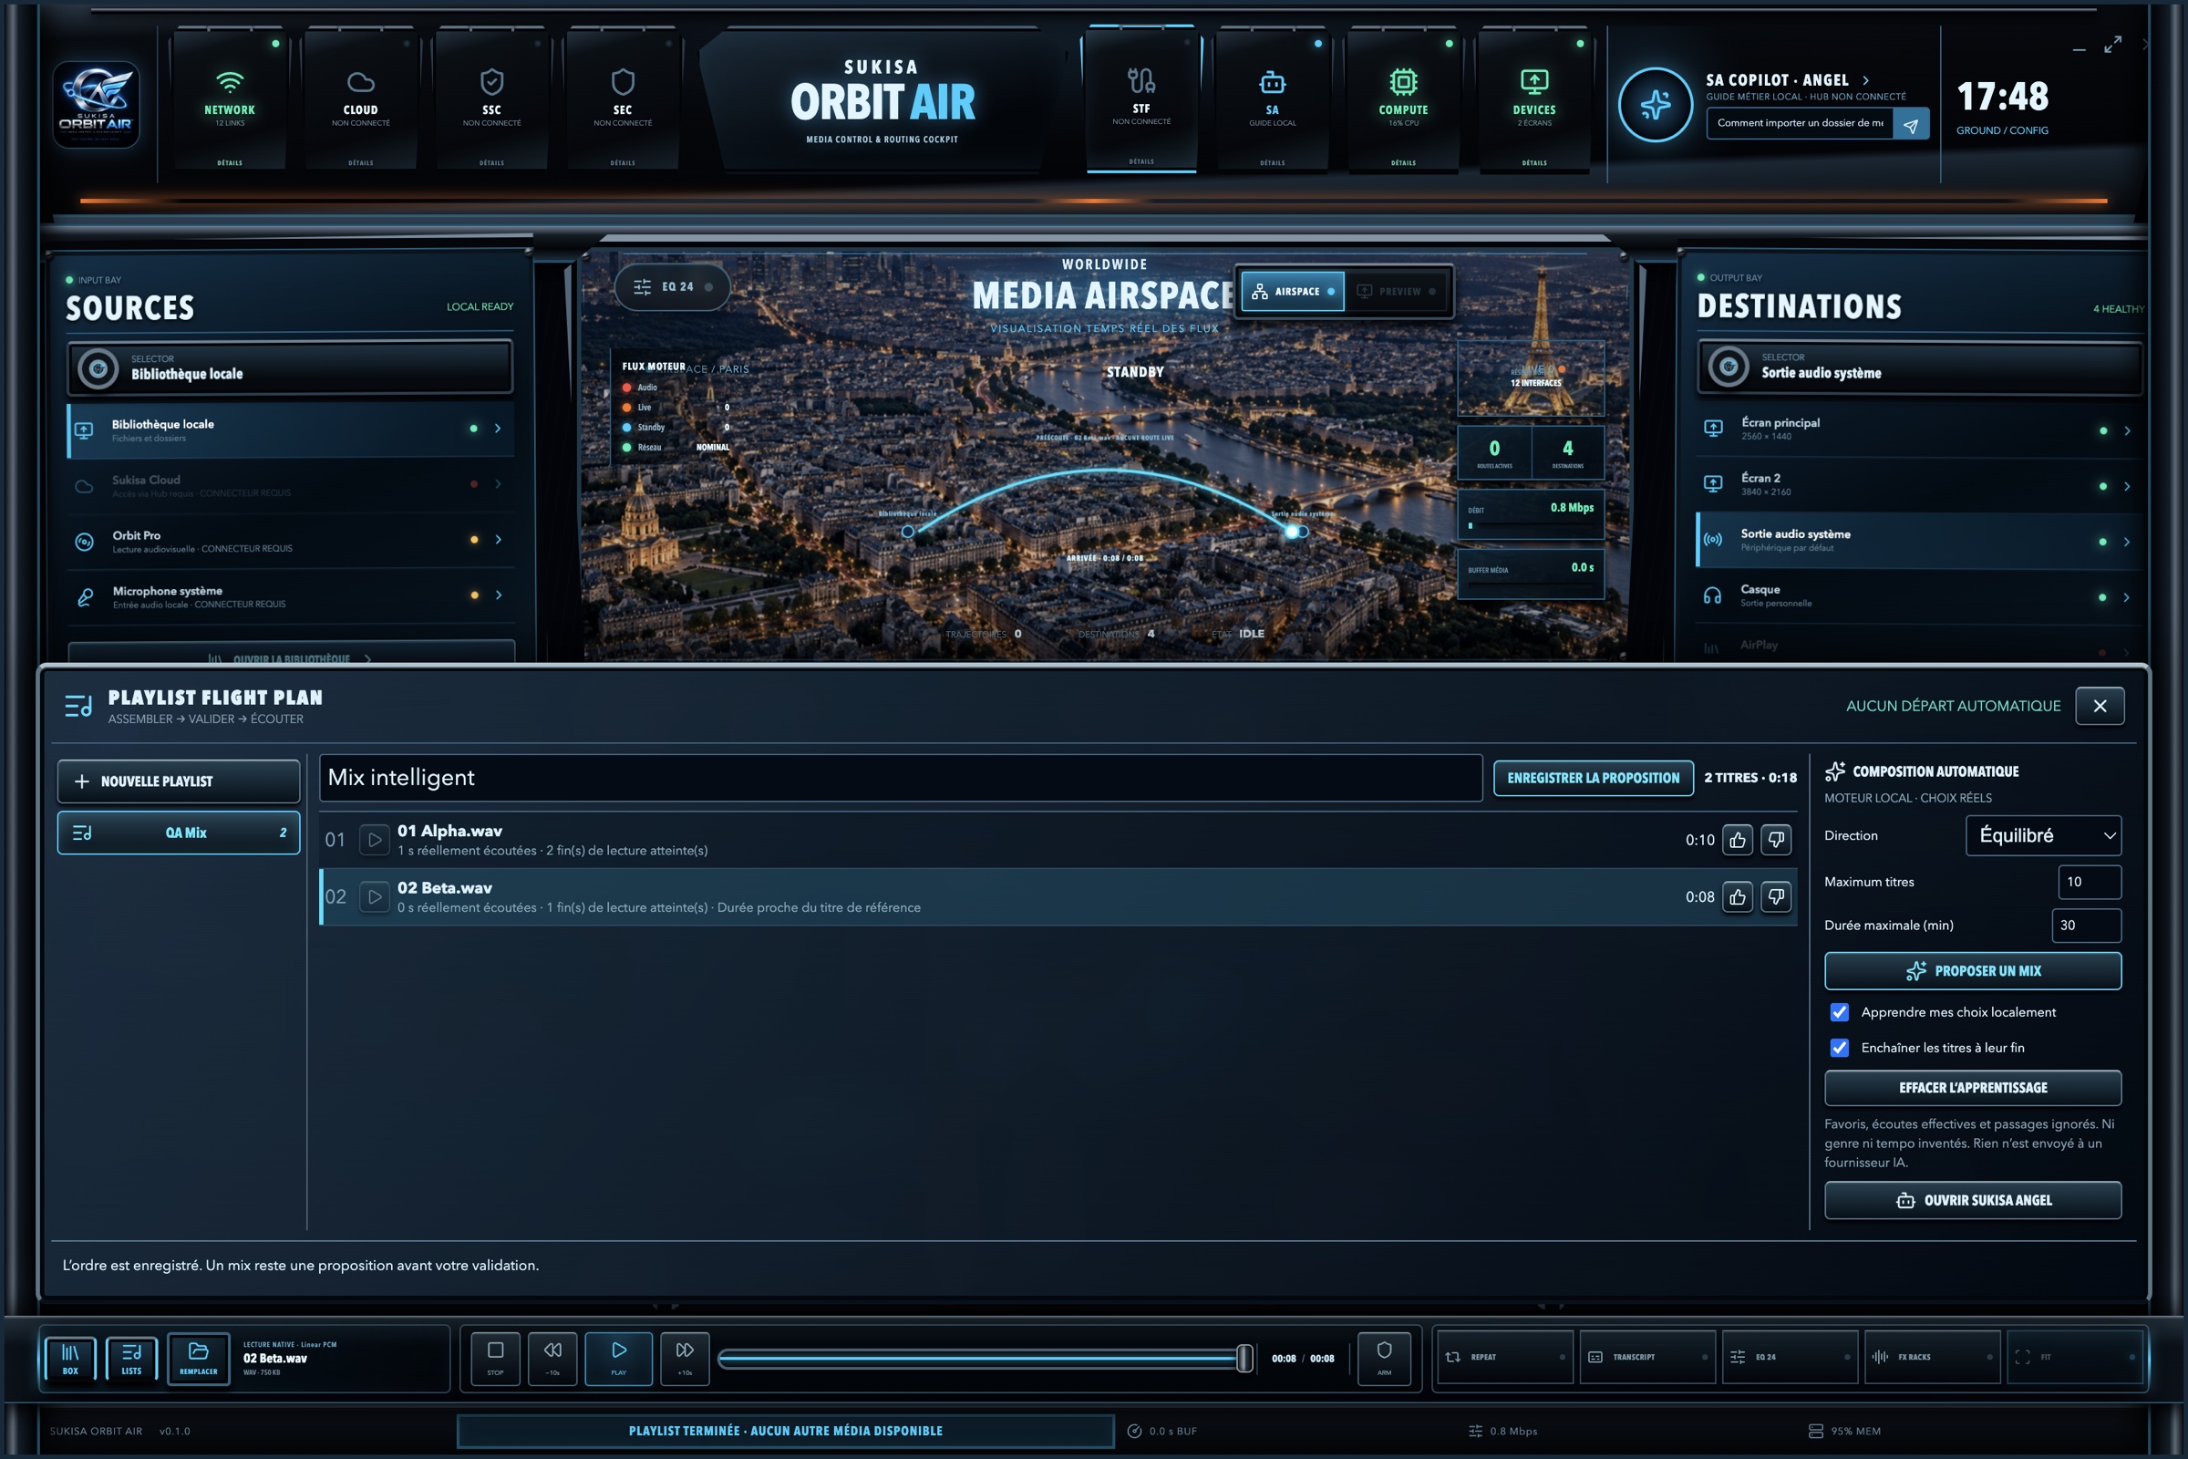Open the Sources selector Bibliothèque locale

[x=290, y=367]
